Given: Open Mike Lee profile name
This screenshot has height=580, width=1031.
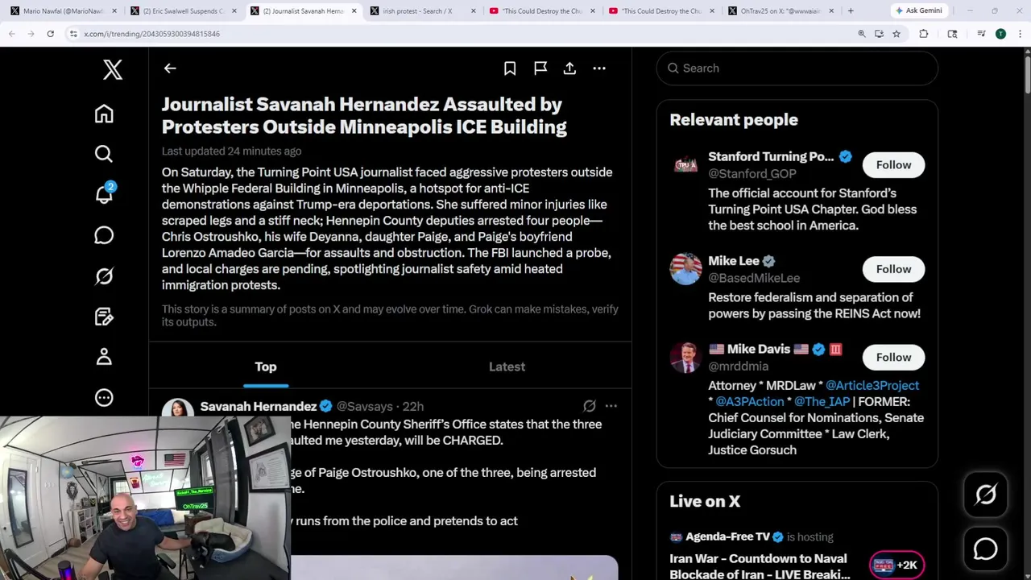Looking at the screenshot, I should click(734, 261).
